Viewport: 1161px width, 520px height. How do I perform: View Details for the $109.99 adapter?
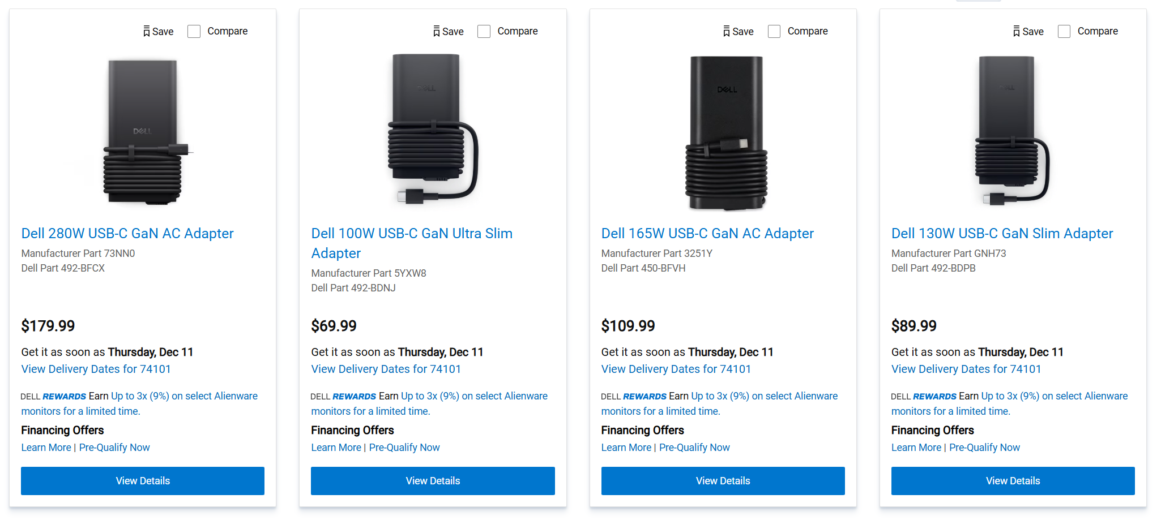coord(723,481)
